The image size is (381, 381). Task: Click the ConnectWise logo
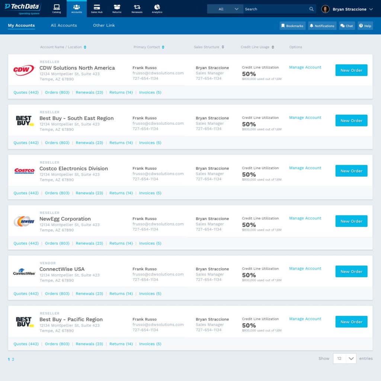pyautogui.click(x=24, y=272)
